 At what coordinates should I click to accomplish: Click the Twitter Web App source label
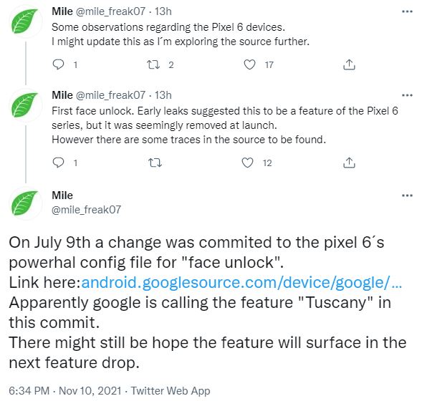coord(171,390)
